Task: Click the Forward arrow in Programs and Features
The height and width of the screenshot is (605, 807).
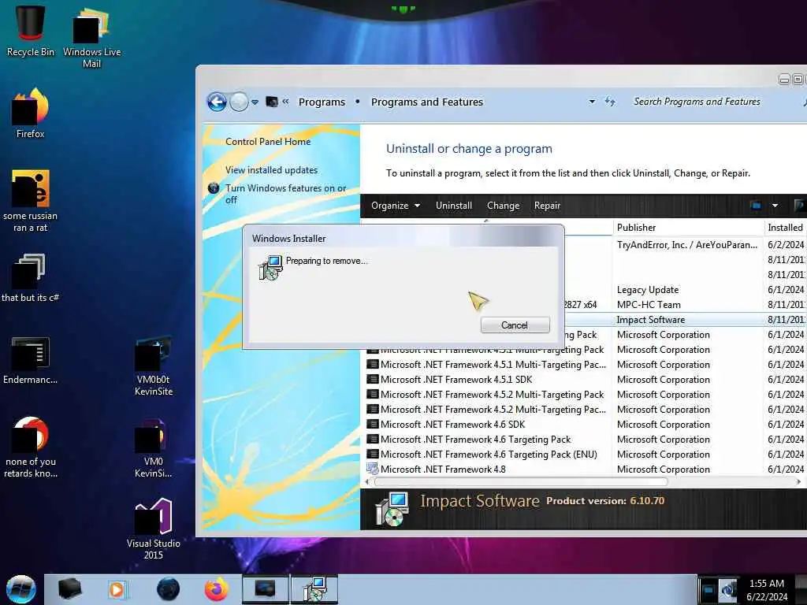Action: pos(239,102)
